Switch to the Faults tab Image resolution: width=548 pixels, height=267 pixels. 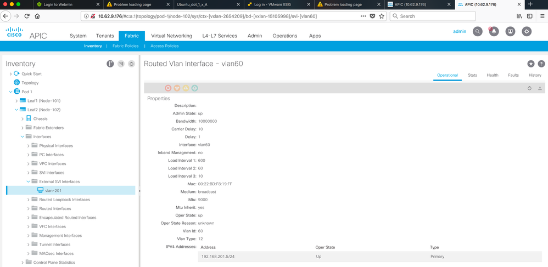pyautogui.click(x=513, y=75)
